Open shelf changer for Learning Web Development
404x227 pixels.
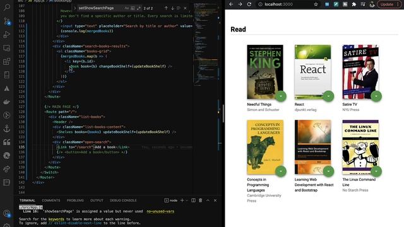click(328, 172)
